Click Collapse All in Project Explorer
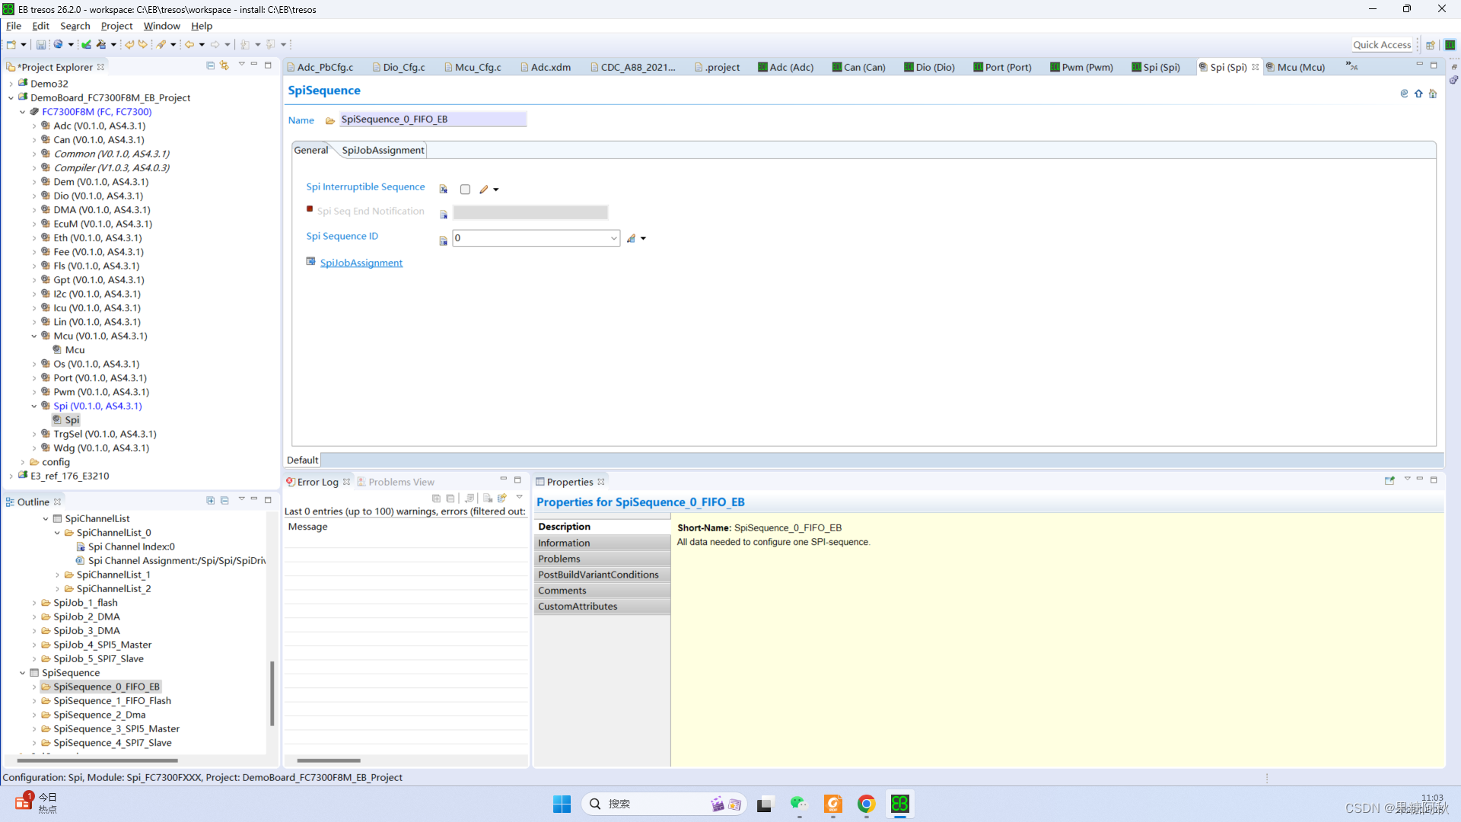Viewport: 1461px width, 822px height. click(x=210, y=66)
